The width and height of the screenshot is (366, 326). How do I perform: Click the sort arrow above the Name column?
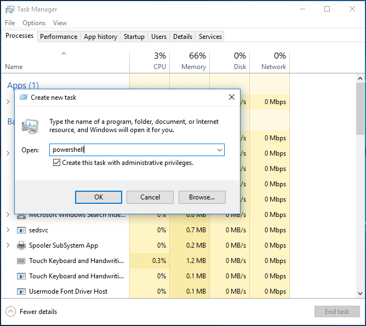[64, 54]
